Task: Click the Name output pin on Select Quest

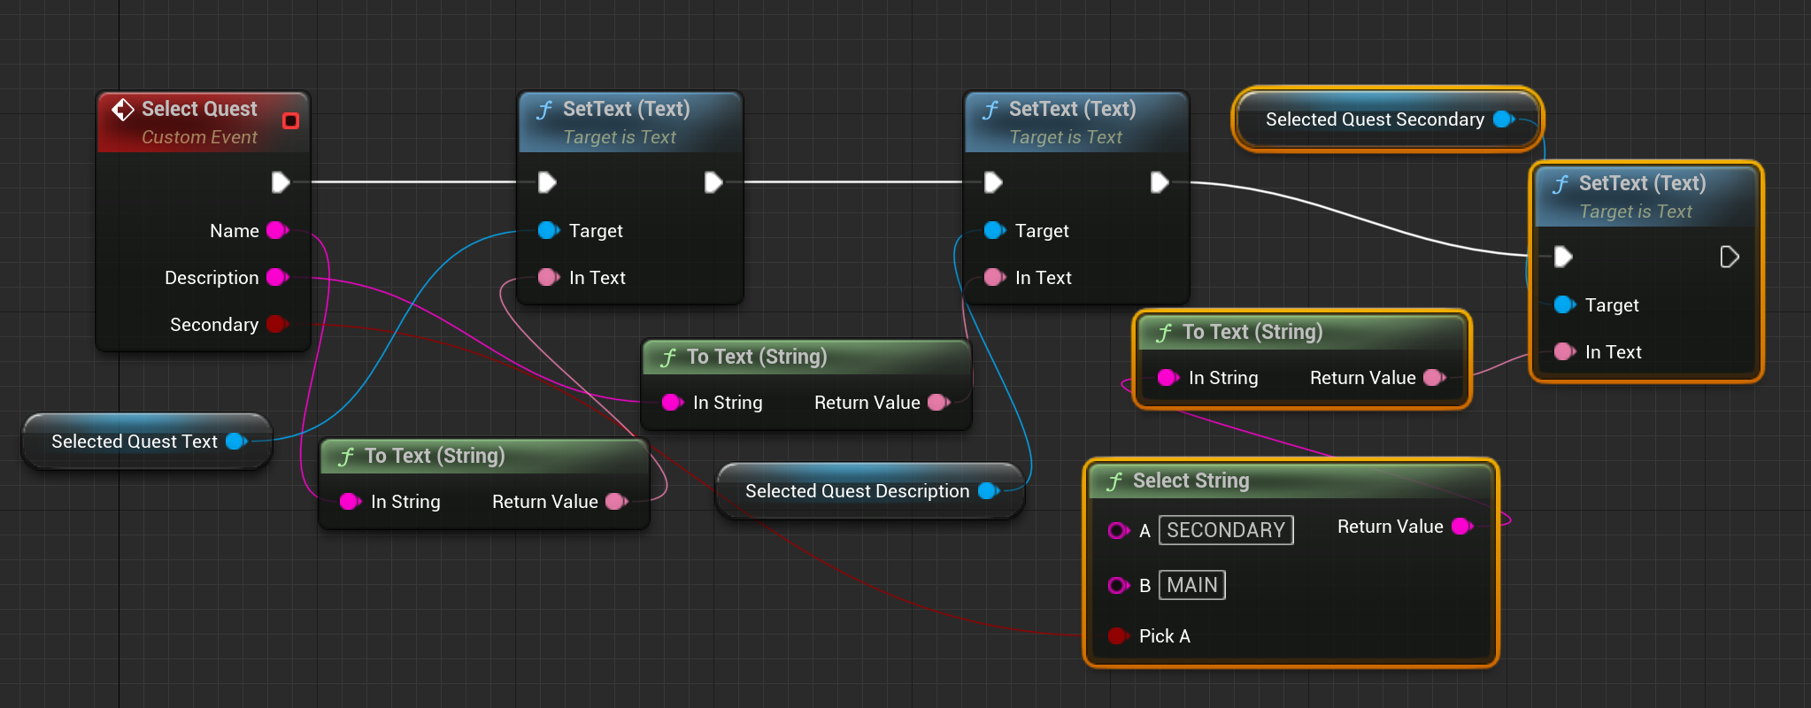Action: 278,230
